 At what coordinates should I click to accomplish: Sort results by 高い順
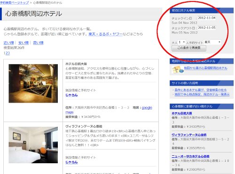38,43
